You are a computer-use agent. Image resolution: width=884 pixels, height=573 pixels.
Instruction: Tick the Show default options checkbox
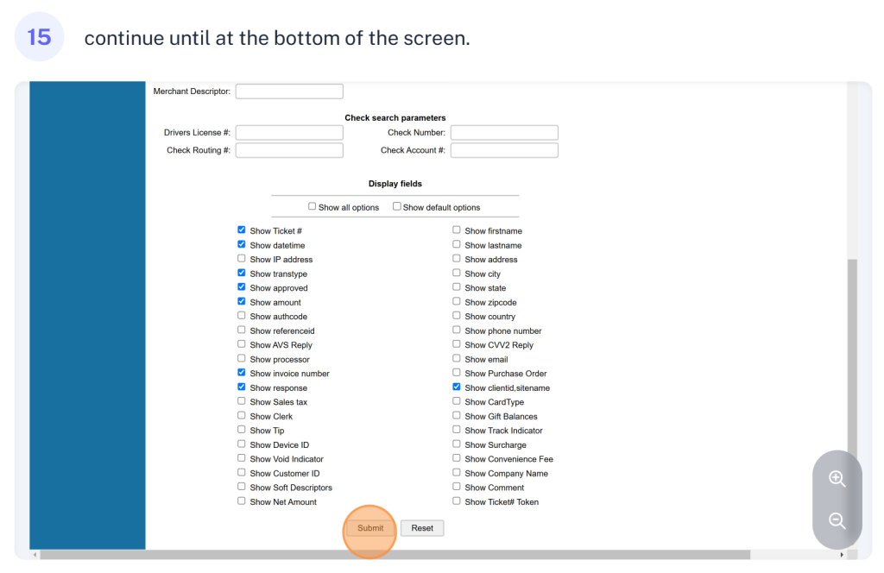pyautogui.click(x=397, y=207)
